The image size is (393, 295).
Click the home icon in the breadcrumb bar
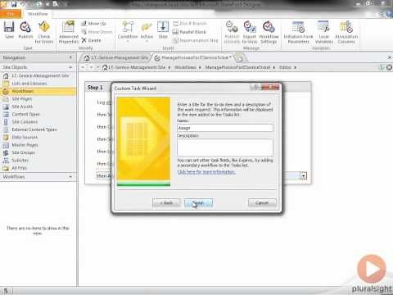(105, 67)
